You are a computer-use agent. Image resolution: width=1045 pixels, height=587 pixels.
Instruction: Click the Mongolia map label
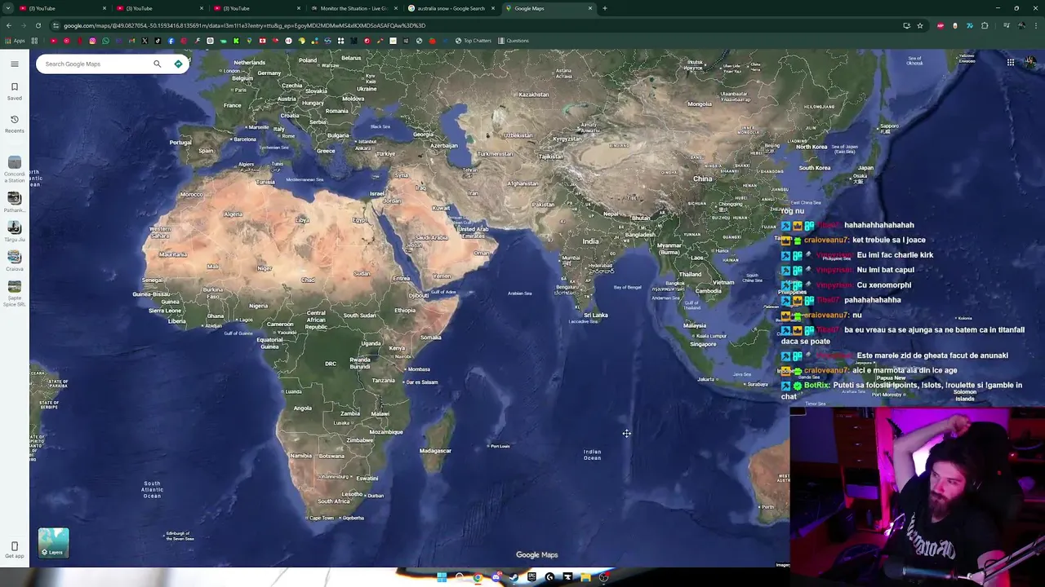point(699,104)
